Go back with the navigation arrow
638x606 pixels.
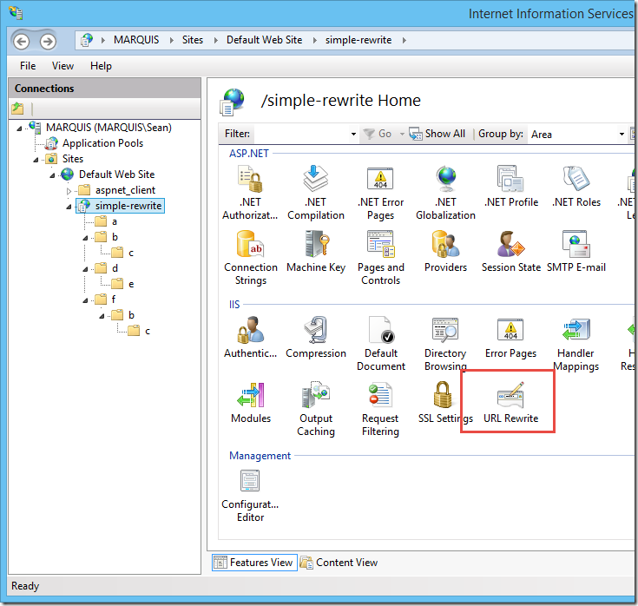pyautogui.click(x=21, y=41)
